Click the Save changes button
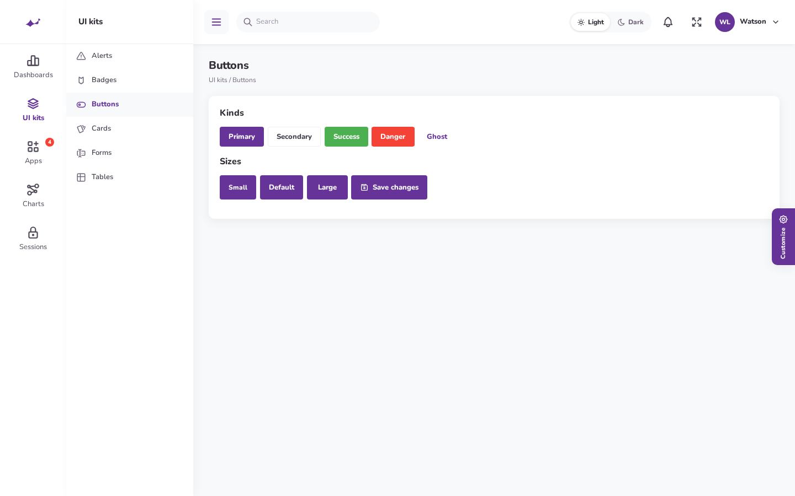795x496 pixels. click(389, 187)
